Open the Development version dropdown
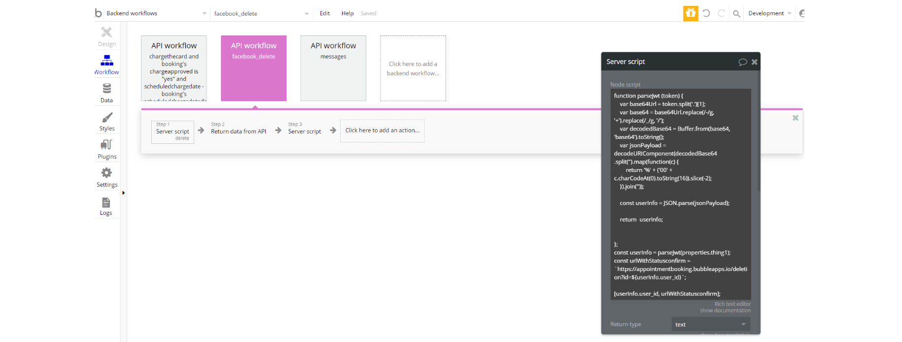Viewport: 902px width, 342px height. pos(769,13)
